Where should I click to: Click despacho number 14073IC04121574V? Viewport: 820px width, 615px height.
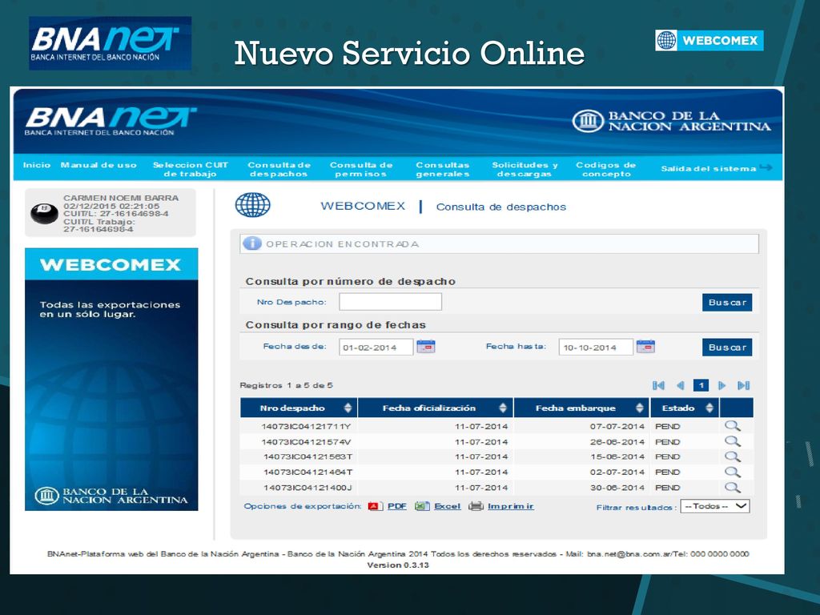point(306,442)
